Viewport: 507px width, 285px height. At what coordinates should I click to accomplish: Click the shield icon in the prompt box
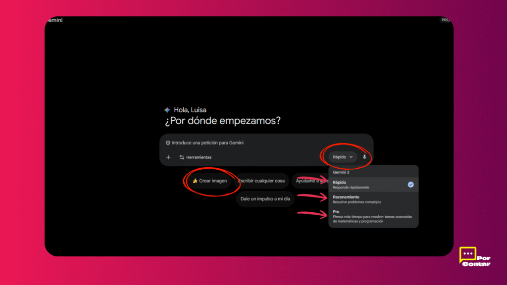pyautogui.click(x=168, y=142)
